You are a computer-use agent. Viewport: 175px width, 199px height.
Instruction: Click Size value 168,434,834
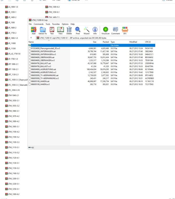coord(91,69)
